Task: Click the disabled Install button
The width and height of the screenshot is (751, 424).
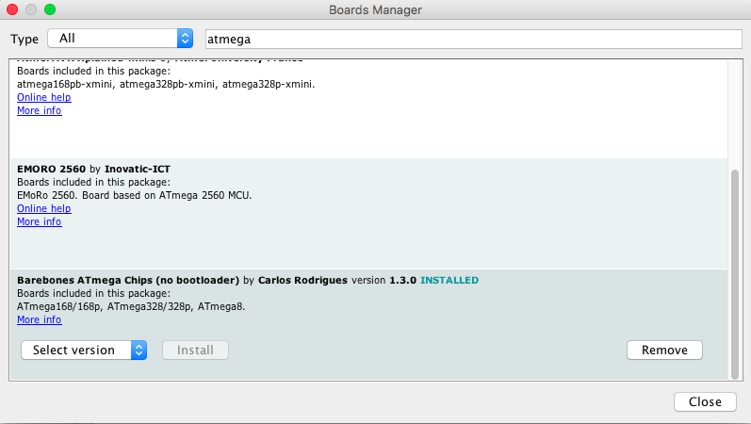Action: pos(195,351)
